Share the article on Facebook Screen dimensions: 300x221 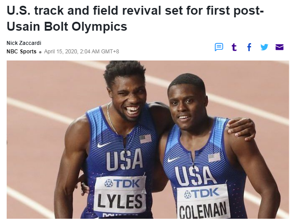coord(249,47)
